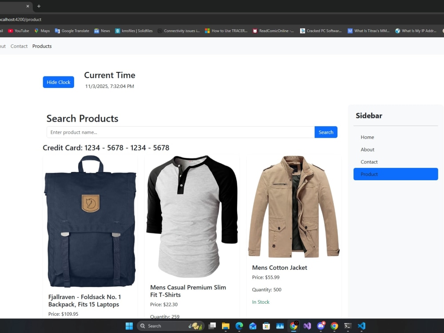Open the Windows Start menu
This screenshot has height=333, width=444.
(129, 326)
